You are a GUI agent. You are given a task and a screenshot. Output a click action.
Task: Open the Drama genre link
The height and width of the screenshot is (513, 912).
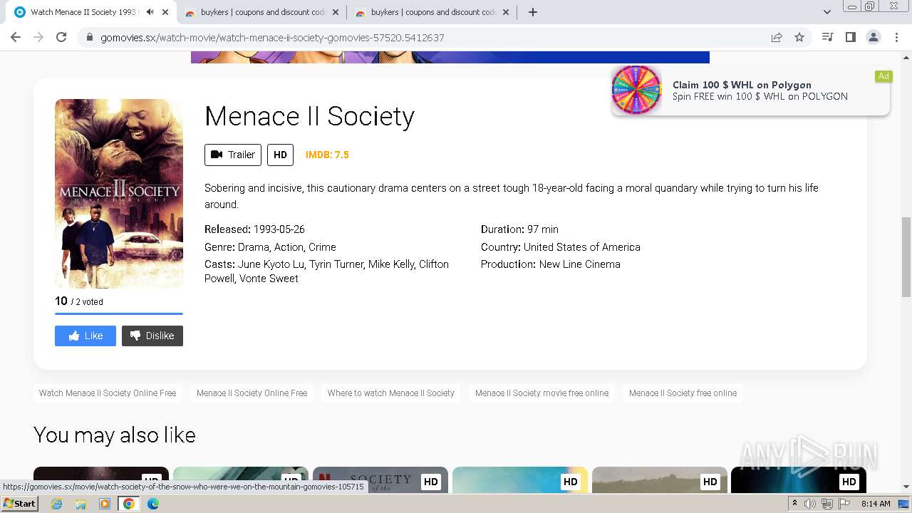coord(253,247)
